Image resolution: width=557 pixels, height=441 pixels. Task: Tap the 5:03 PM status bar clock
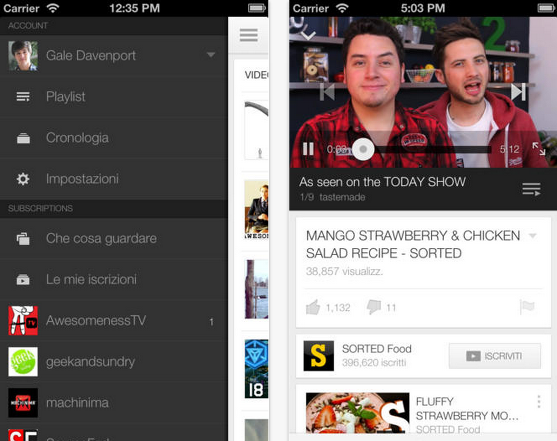pyautogui.click(x=423, y=8)
